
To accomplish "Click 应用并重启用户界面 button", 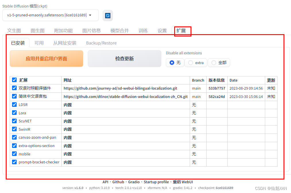I will click(x=46, y=58).
